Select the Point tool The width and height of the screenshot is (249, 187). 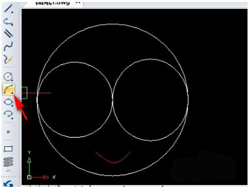tap(8, 132)
